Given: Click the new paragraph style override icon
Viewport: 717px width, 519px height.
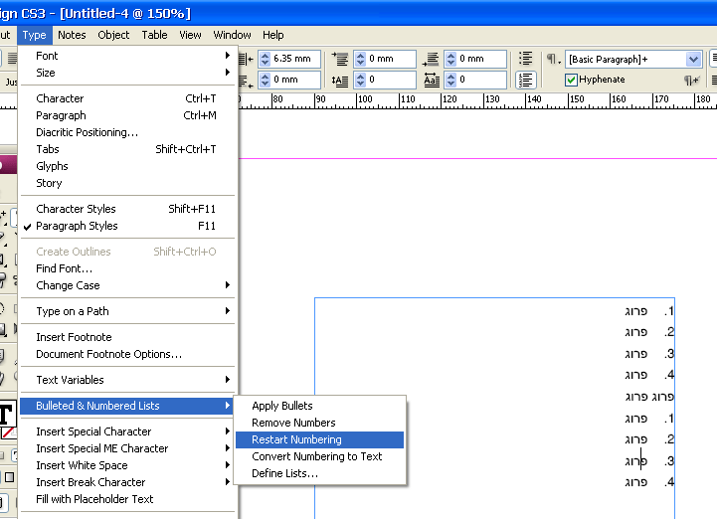Looking at the screenshot, I should (692, 80).
